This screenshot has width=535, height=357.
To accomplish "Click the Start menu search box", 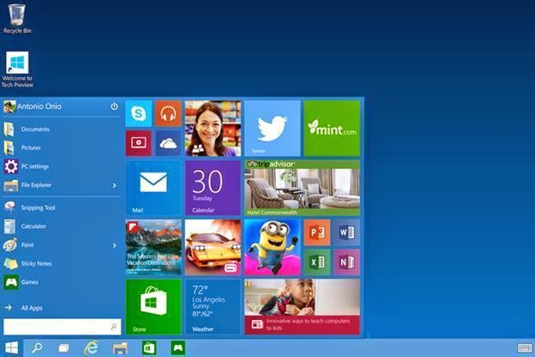I will pos(62,327).
